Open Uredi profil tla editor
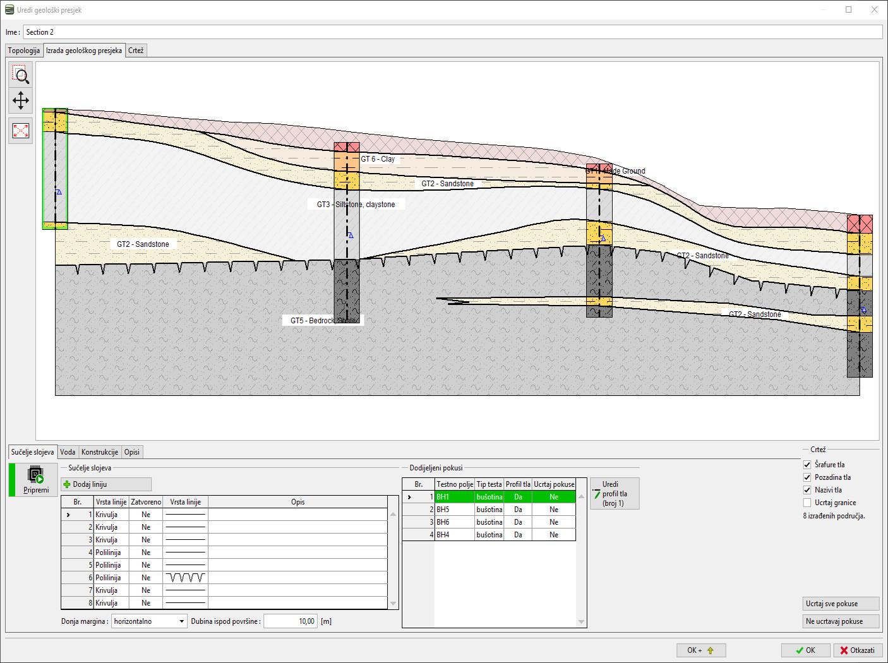This screenshot has height=663, width=888. [614, 494]
